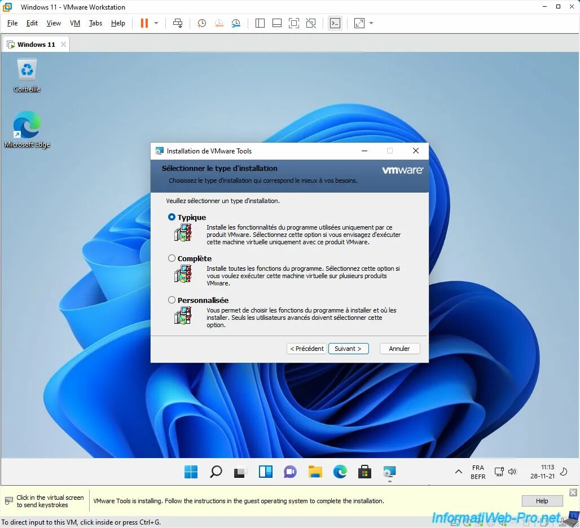The height and width of the screenshot is (528, 580).
Task: Select the Windows 11 VM tab
Action: coord(36,45)
